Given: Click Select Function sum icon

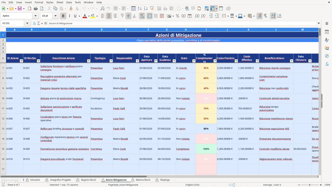Looking at the screenshot, I should coord(38,23).
